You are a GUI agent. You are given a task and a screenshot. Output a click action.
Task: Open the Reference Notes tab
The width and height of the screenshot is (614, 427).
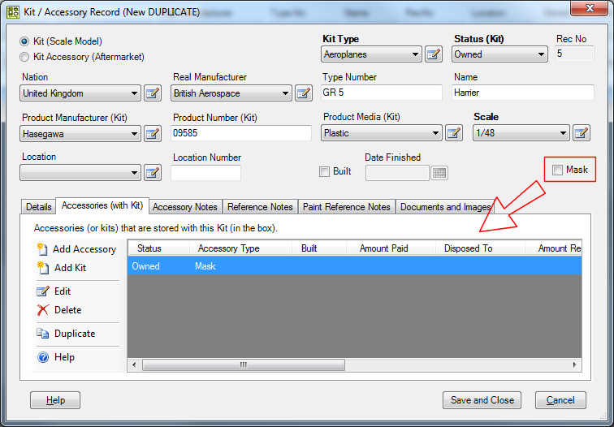pyautogui.click(x=260, y=207)
